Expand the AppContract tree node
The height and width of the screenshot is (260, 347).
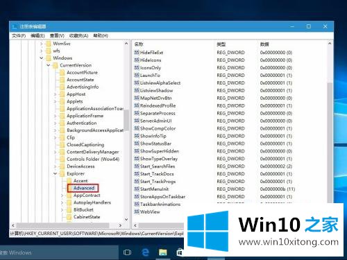[62, 196]
